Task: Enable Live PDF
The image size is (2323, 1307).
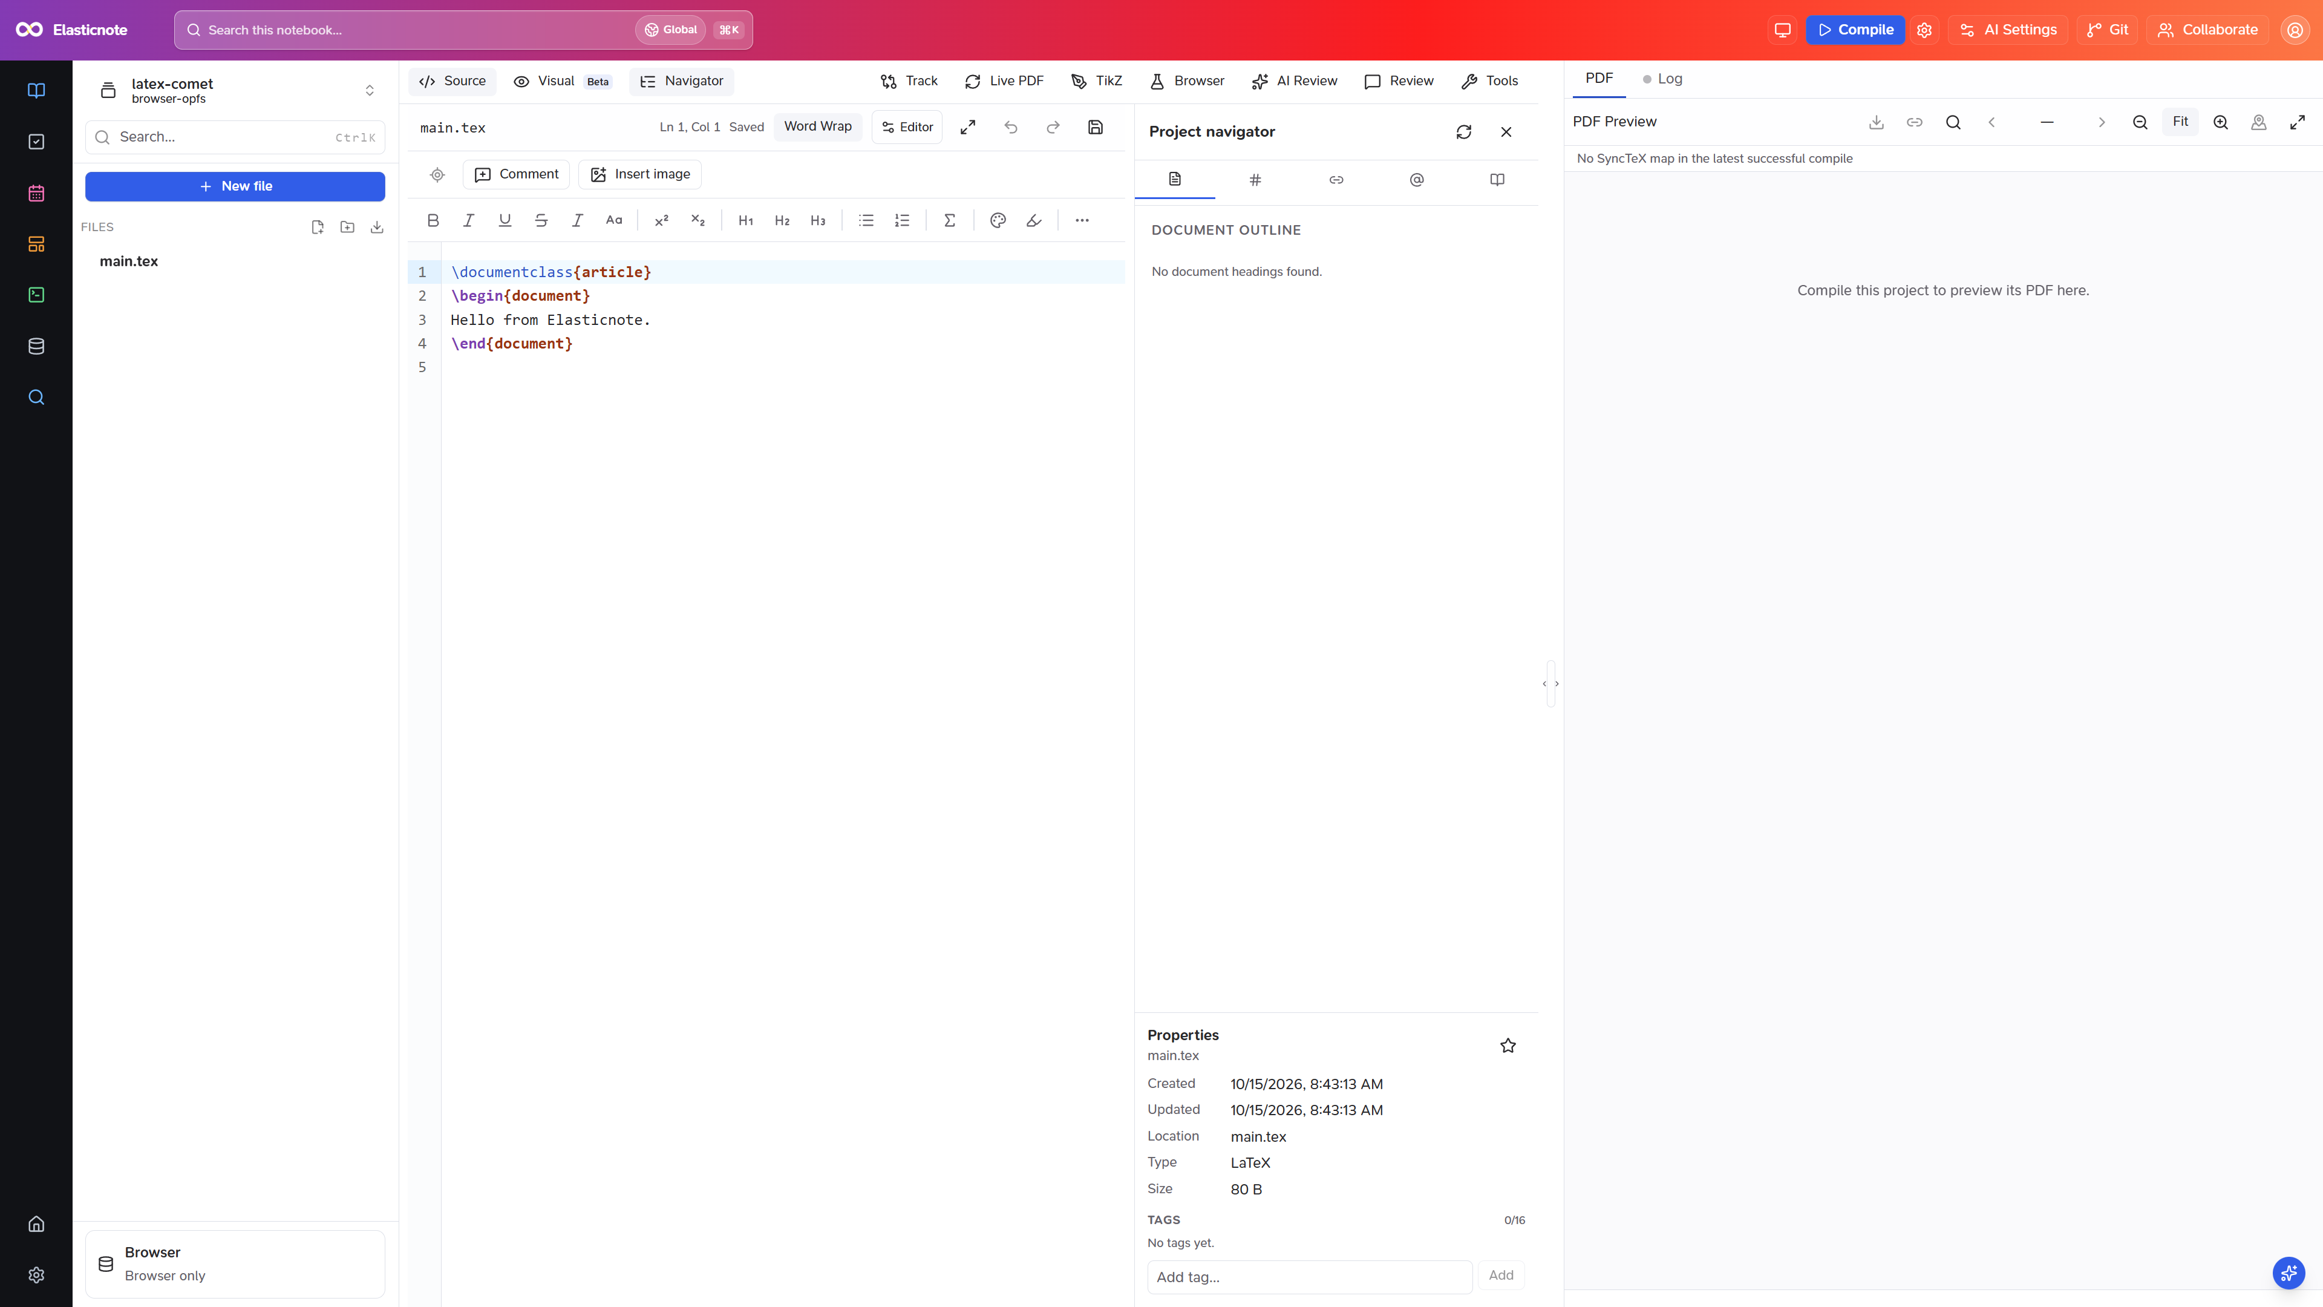Action: point(1004,81)
